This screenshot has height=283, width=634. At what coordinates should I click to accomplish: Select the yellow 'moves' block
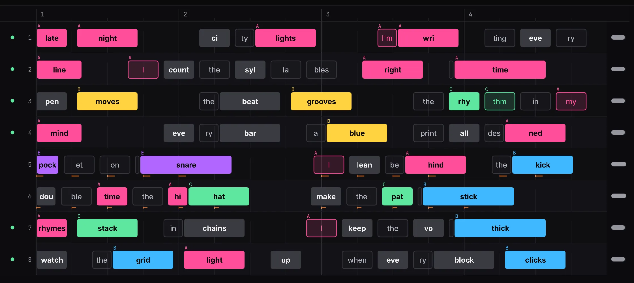[107, 101]
